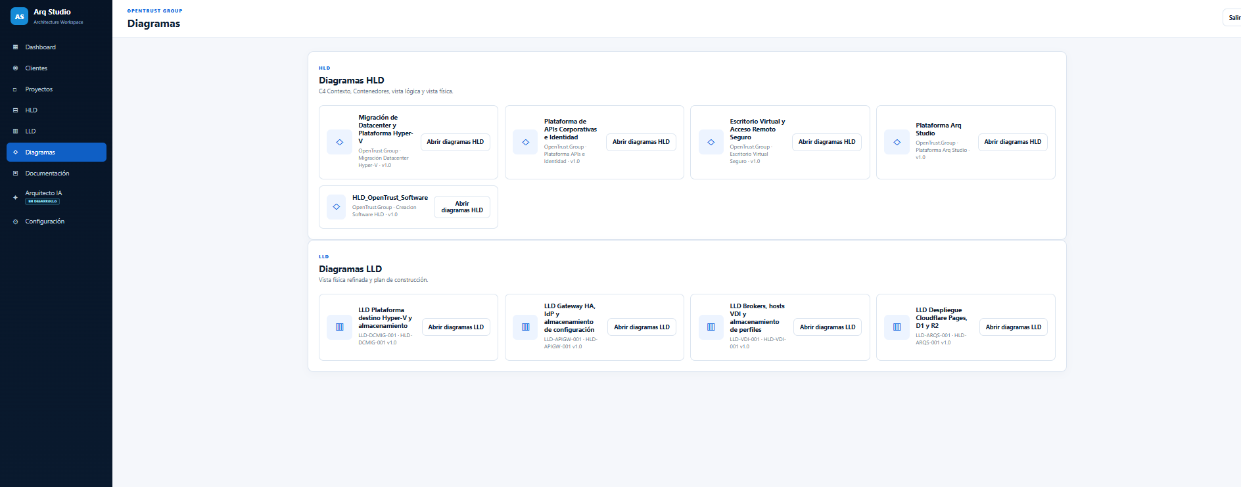1241x487 pixels.
Task: Click the LLD sidebar icon
Action: tap(15, 131)
